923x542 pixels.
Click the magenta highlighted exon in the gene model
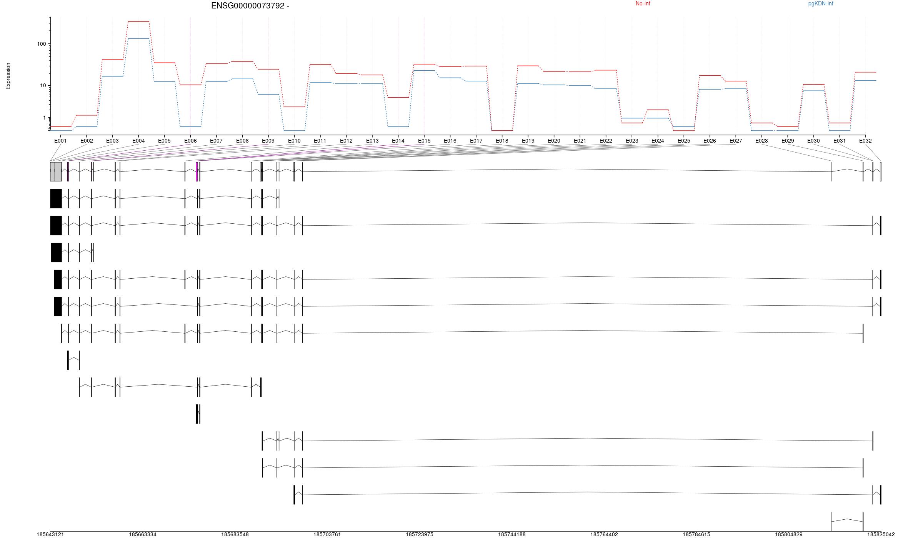pos(197,172)
